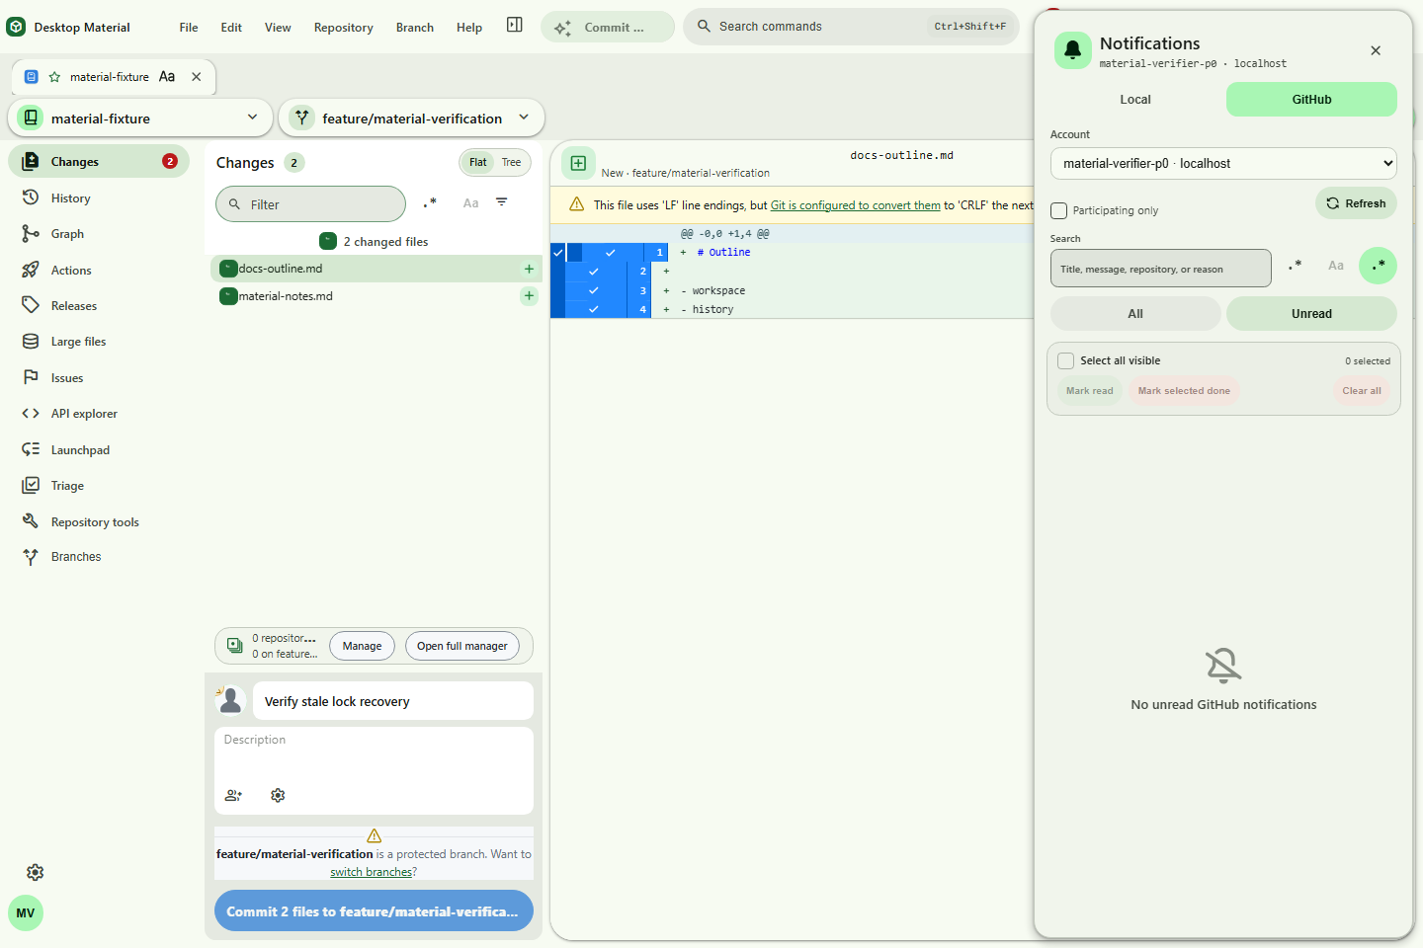Viewport: 1423px width, 948px height.
Task: Click the Manage button
Action: pyautogui.click(x=362, y=646)
